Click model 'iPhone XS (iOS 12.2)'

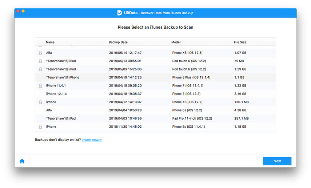click(x=187, y=102)
